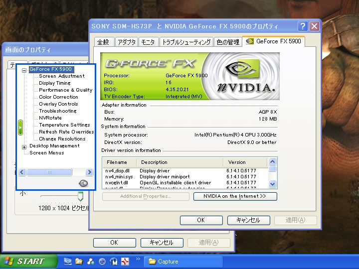359x269 pixels.
Task: Open Troubleshooting in the NVIDIA tree
Action: tap(58, 111)
